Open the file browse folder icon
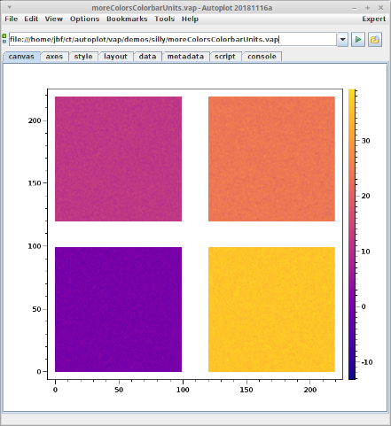 coord(375,40)
